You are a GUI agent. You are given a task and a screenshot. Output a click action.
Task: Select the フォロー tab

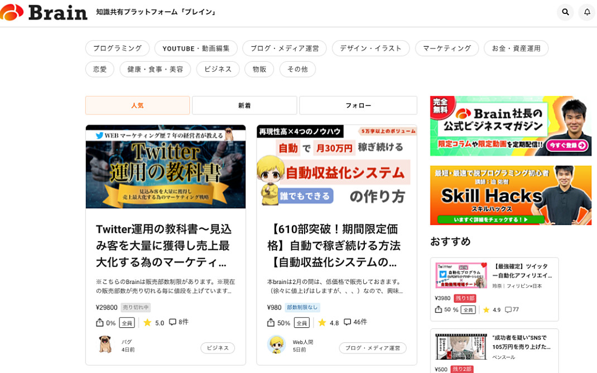click(358, 105)
